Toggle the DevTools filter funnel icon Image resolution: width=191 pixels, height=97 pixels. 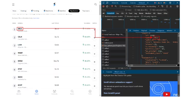112,6
